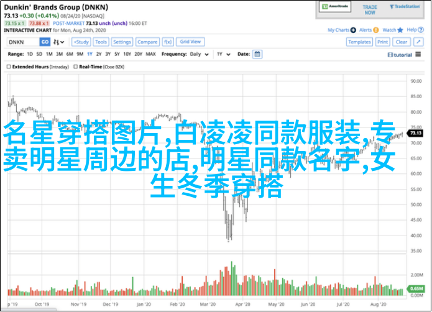
Task: Click the Help question mark icon
Action: (x=421, y=30)
